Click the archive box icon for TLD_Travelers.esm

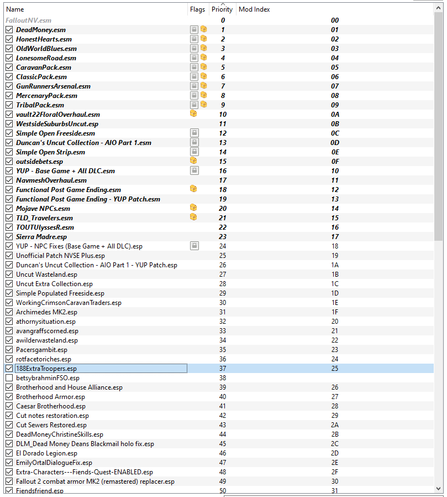coord(193,217)
